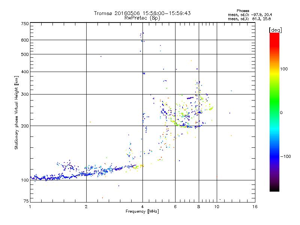Click the 100 y-axis tick label
The width and height of the screenshot is (300, 225).
point(25,180)
